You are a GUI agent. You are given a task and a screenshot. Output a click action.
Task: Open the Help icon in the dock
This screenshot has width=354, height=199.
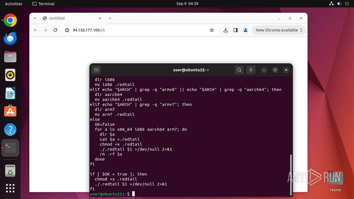point(10,130)
